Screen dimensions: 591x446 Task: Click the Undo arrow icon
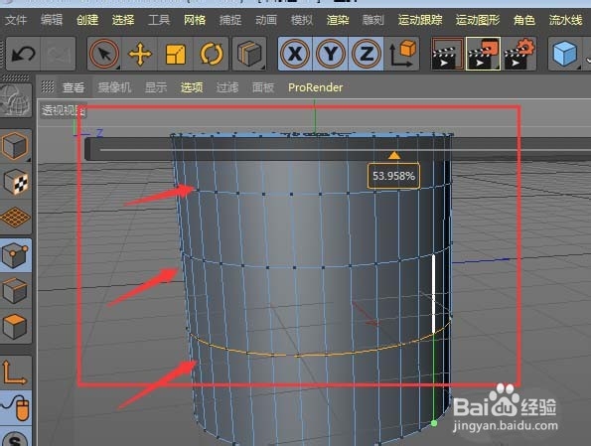(x=24, y=54)
